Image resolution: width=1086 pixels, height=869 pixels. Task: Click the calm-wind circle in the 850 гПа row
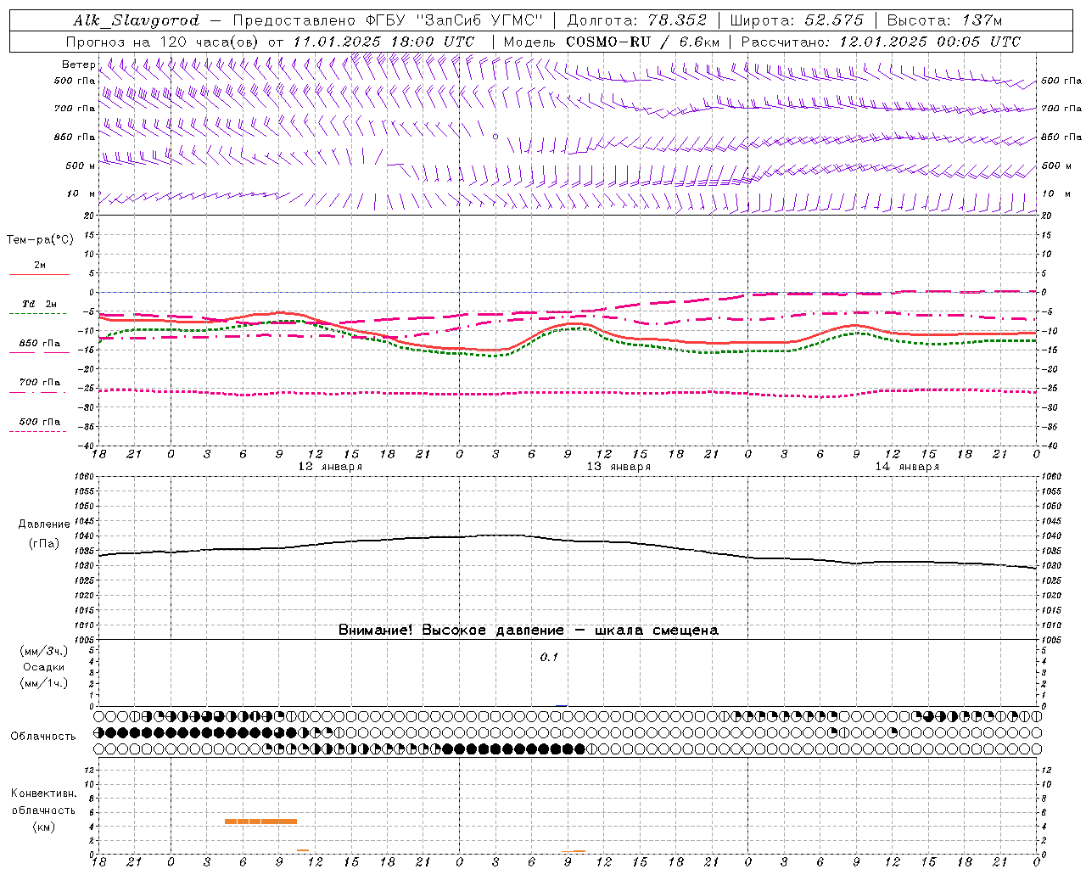pyautogui.click(x=495, y=136)
